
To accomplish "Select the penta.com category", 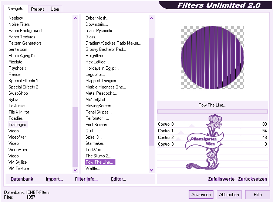I will 18,49.
